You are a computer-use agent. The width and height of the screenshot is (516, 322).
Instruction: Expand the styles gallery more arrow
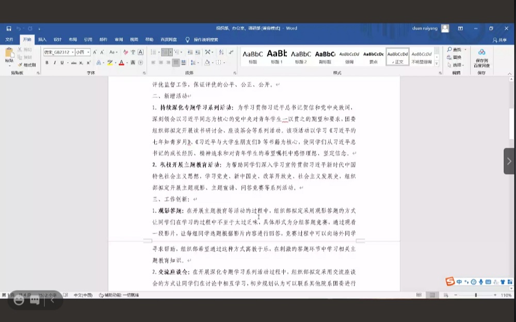[x=437, y=63]
